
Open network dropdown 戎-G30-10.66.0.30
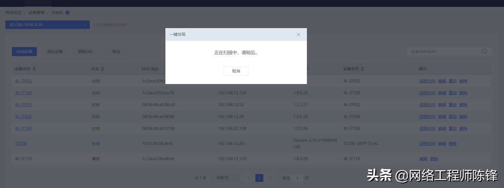pos(47,25)
